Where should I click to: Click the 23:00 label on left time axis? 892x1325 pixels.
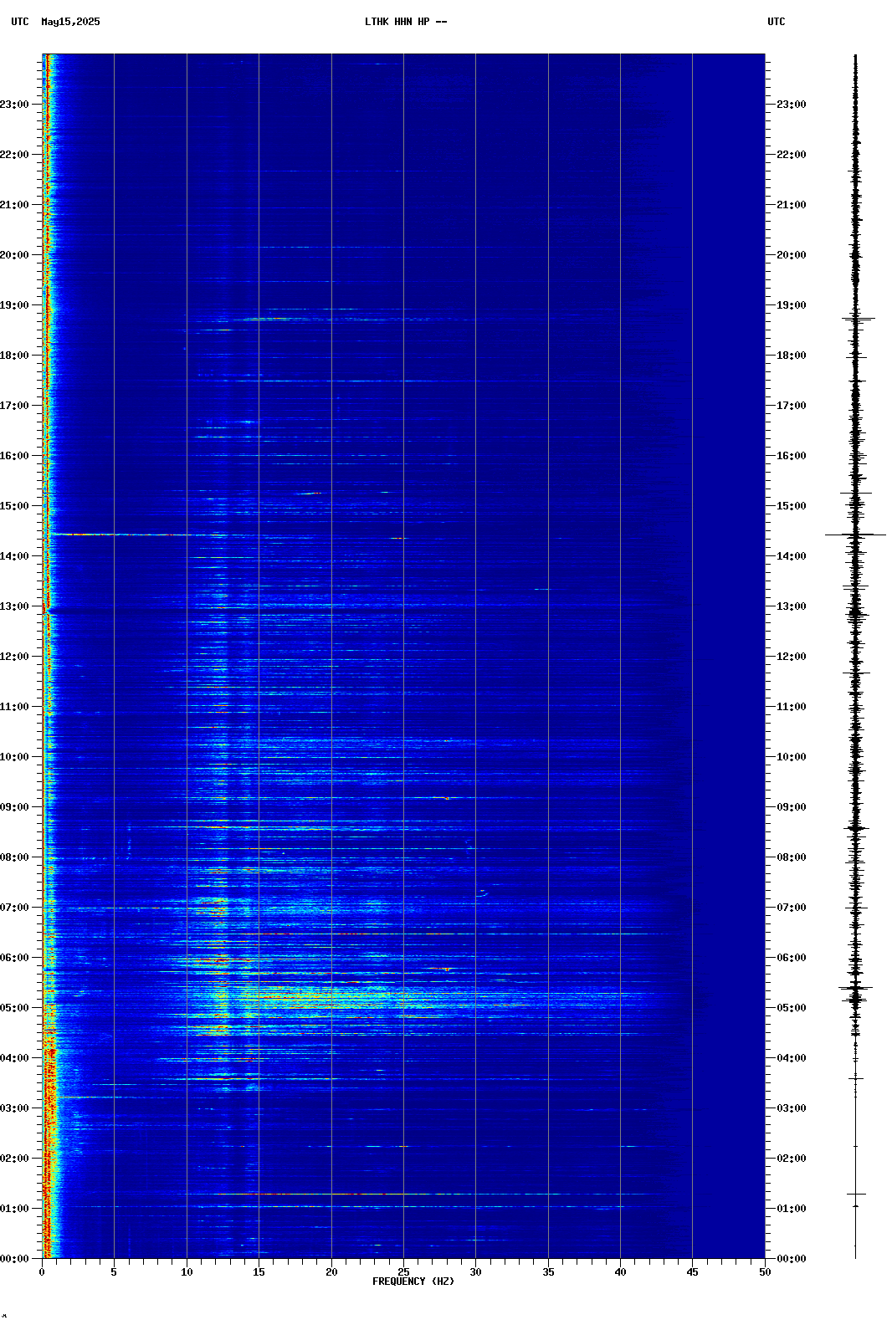(x=14, y=105)
